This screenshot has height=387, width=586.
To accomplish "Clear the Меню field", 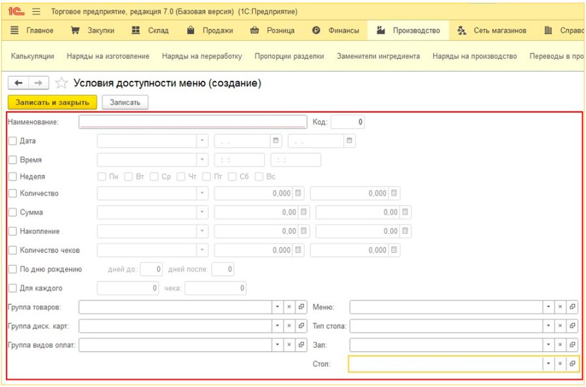I will click(x=560, y=307).
